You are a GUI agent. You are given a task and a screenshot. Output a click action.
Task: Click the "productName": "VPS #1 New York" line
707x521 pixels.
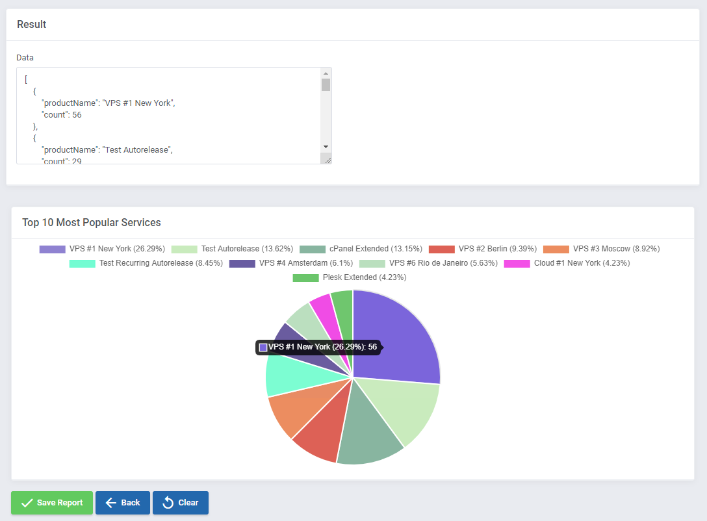click(x=109, y=103)
